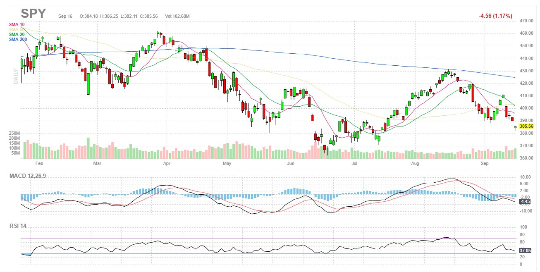
Task: Click the faint 'SMA 50' legend label
Action: click(16, 29)
